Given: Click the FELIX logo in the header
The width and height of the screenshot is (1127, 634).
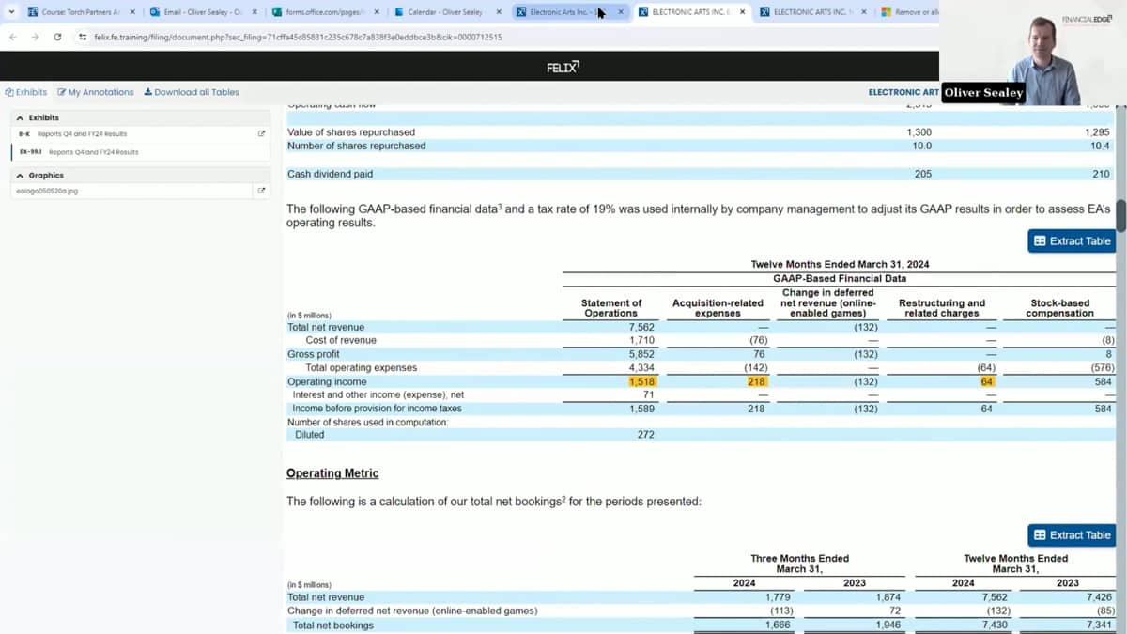Looking at the screenshot, I should (563, 67).
